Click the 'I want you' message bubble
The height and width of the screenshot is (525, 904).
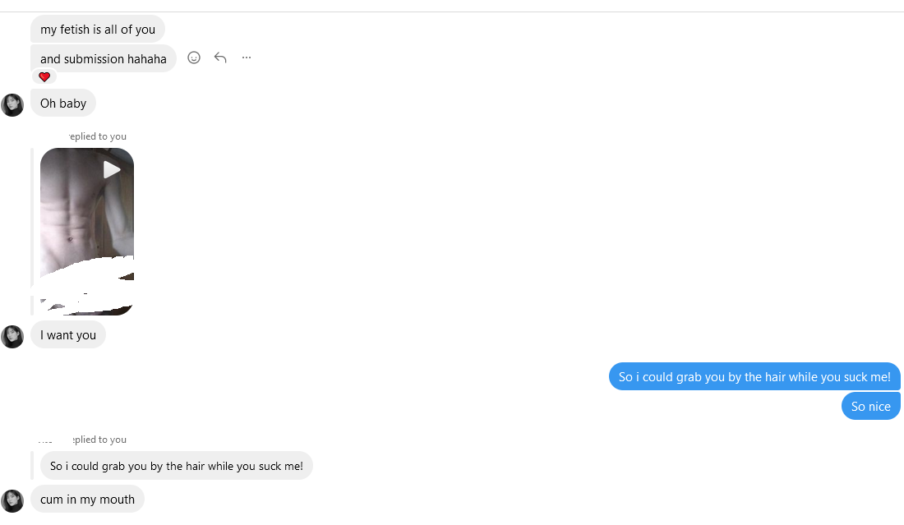(68, 335)
